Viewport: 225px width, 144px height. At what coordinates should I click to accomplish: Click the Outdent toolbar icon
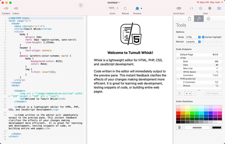pyautogui.click(x=6, y=8)
